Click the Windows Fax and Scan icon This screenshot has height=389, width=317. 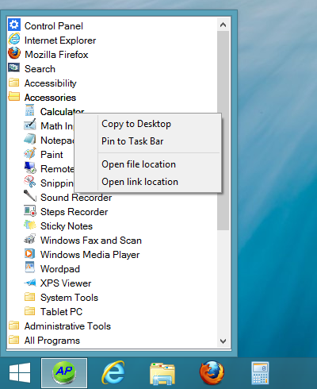[x=30, y=239]
